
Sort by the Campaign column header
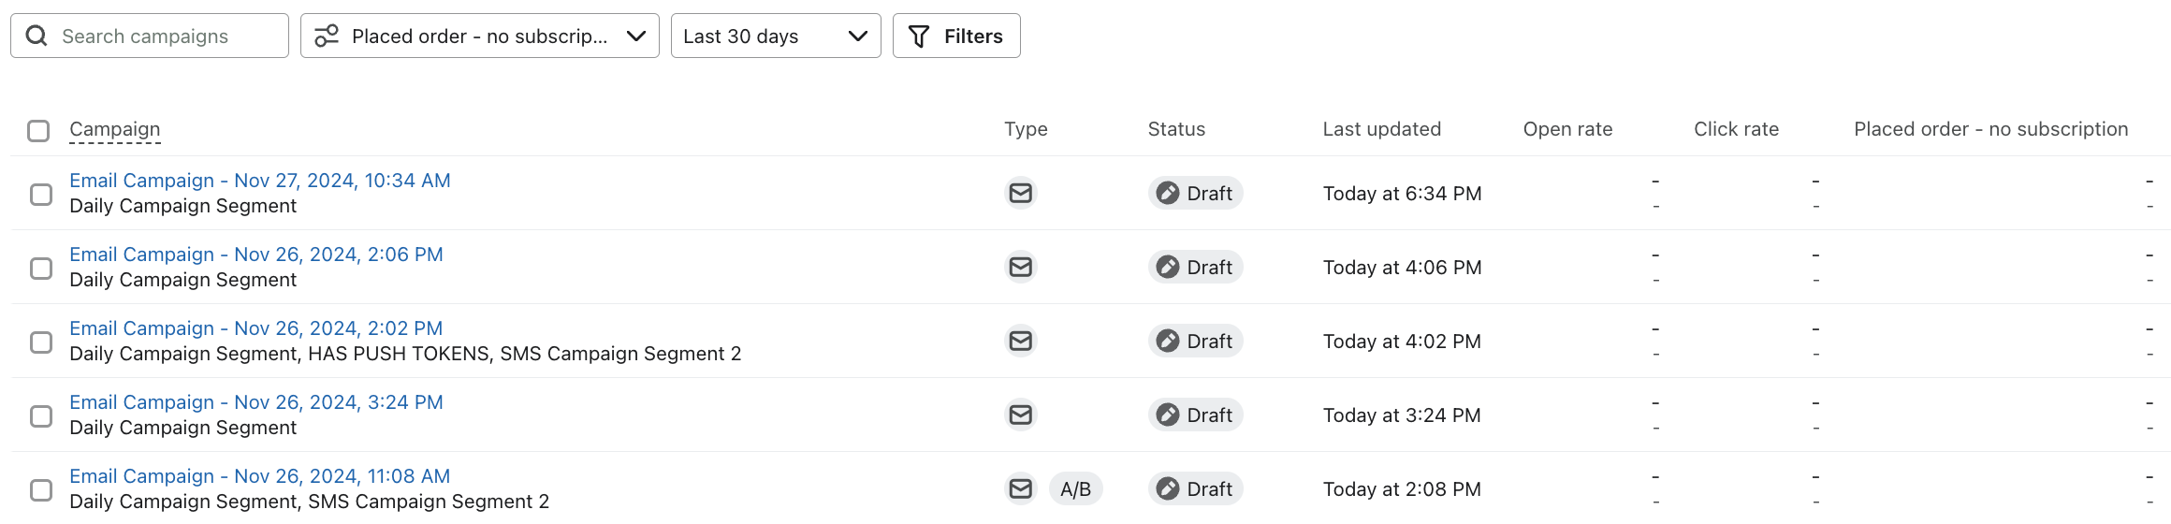[115, 129]
